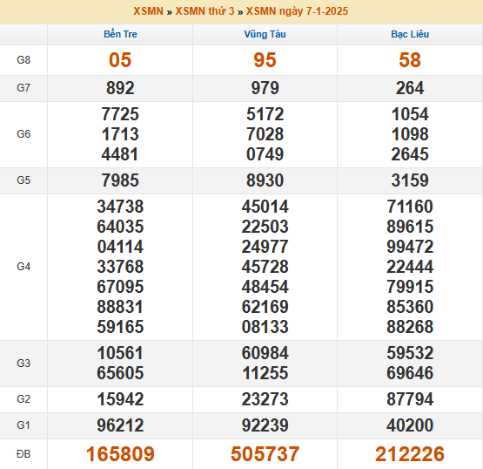Select the G7 row label
483x469 pixels.
(23, 88)
